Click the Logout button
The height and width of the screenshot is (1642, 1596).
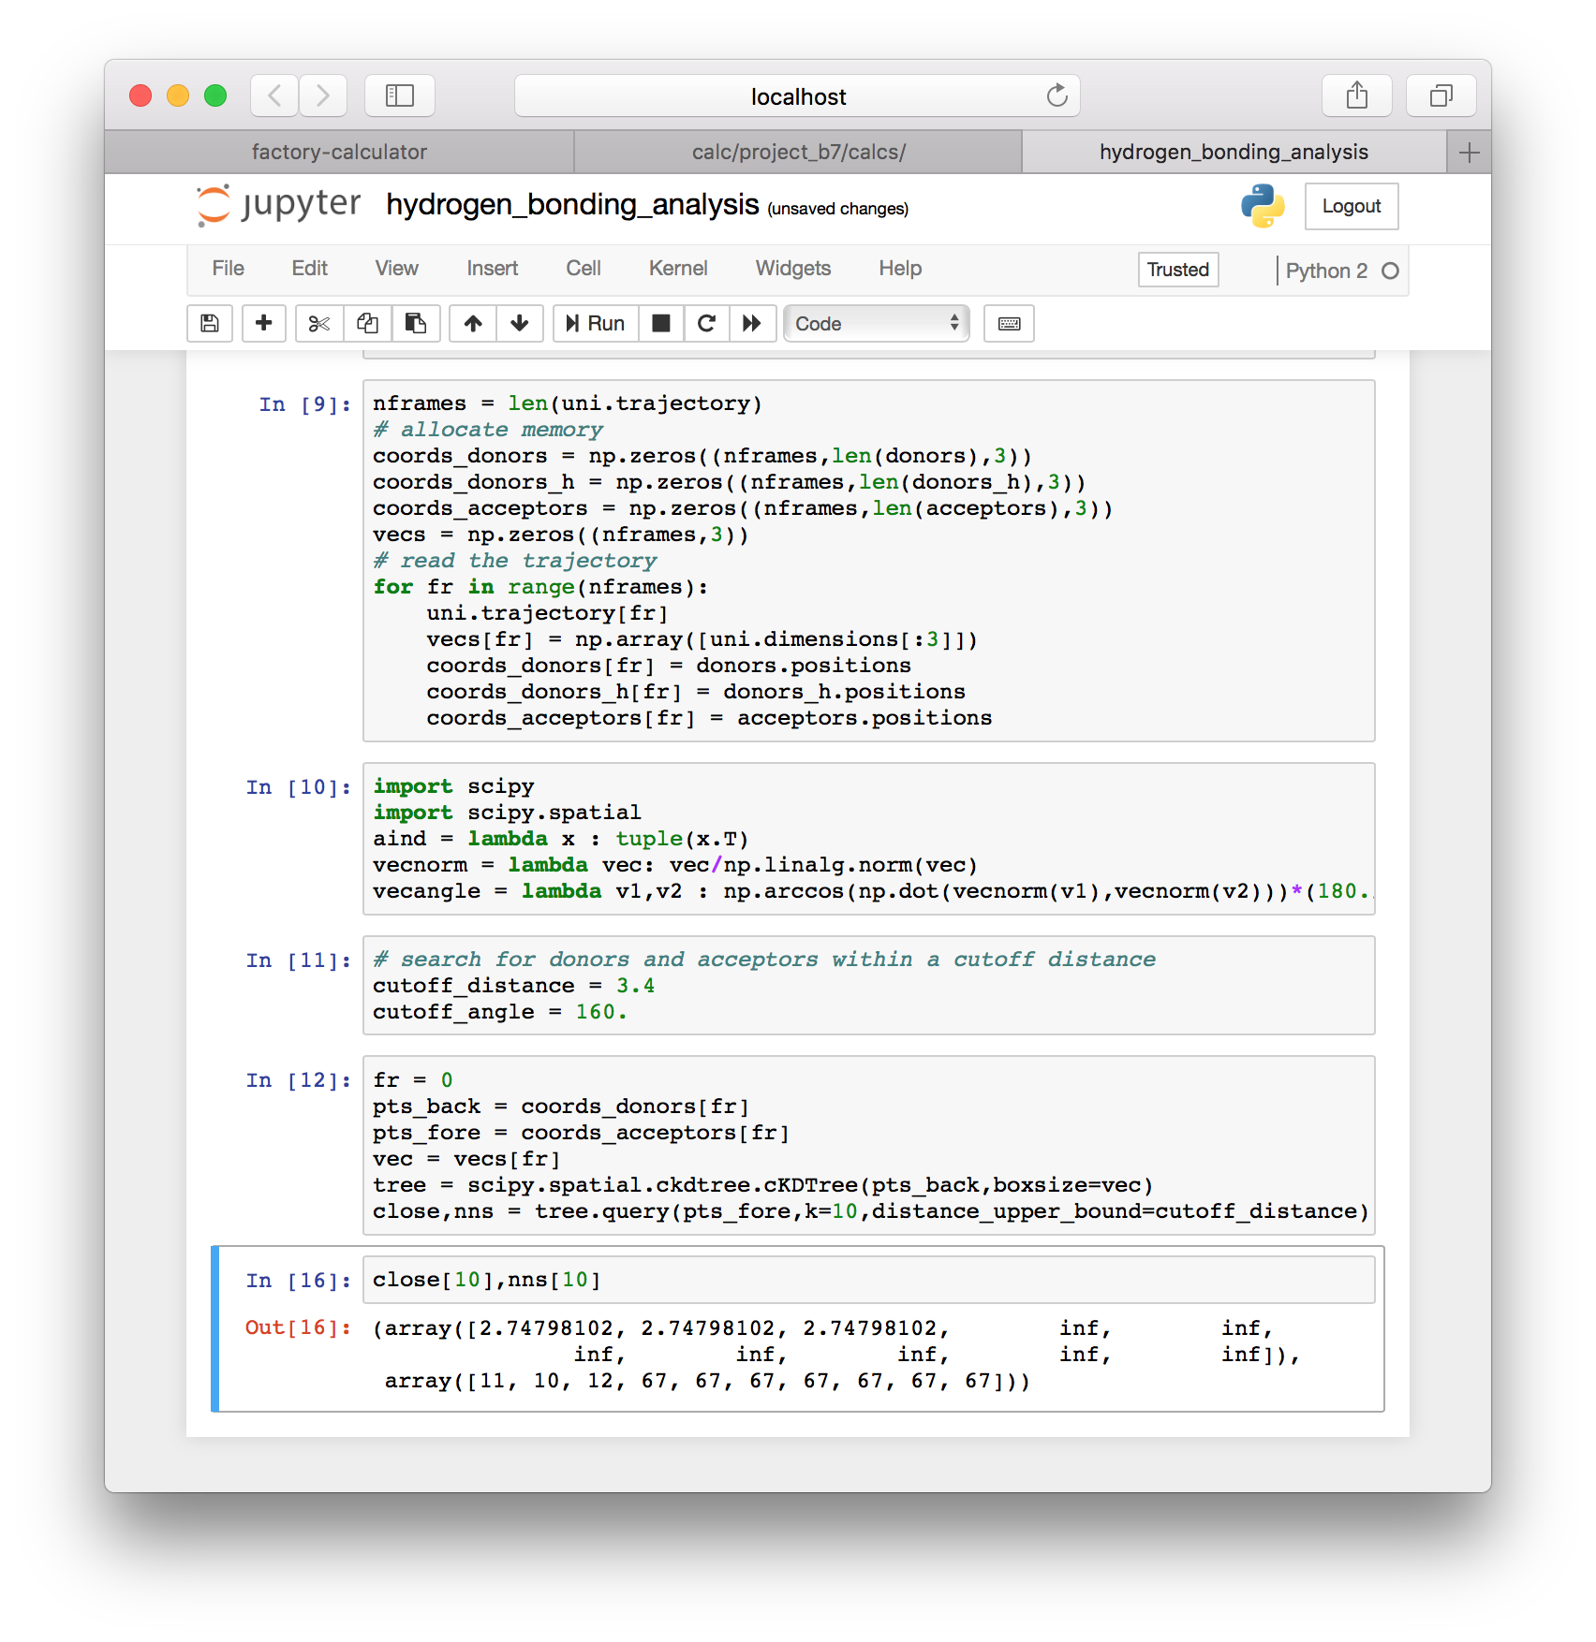[x=1351, y=206]
